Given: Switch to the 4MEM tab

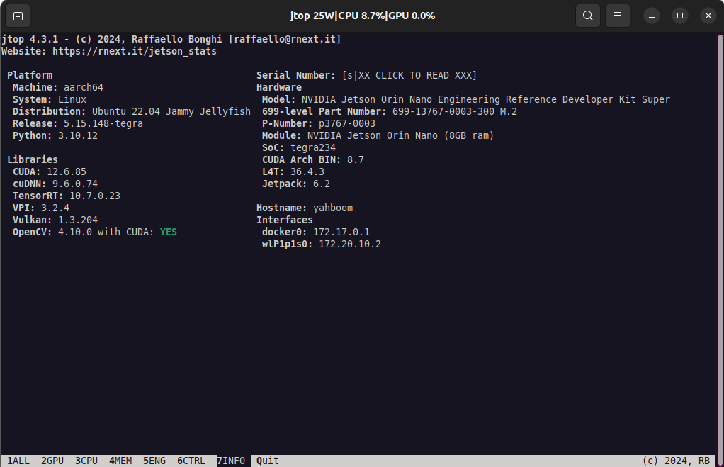Looking at the screenshot, I should coord(120,461).
